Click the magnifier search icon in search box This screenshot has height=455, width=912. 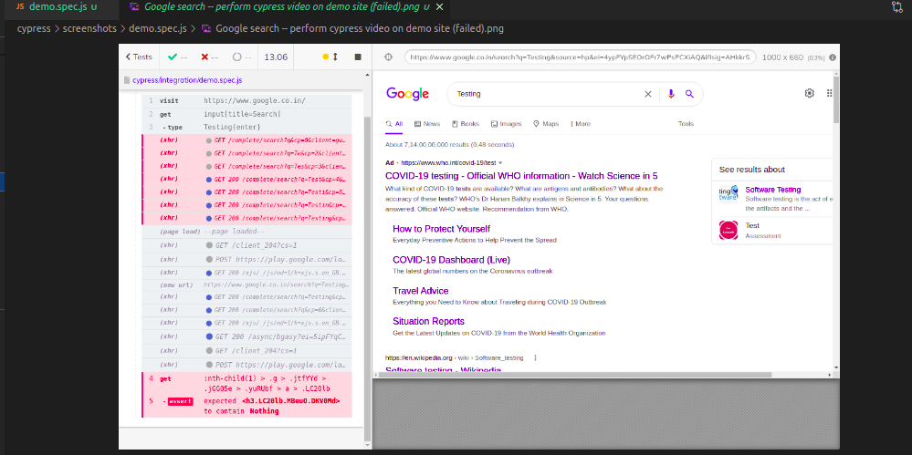[689, 94]
